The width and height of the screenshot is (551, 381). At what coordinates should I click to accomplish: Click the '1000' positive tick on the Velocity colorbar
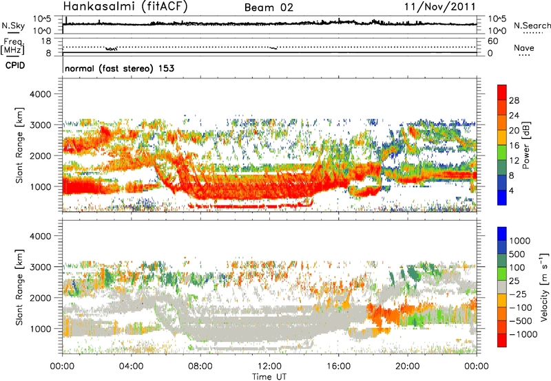520,241
